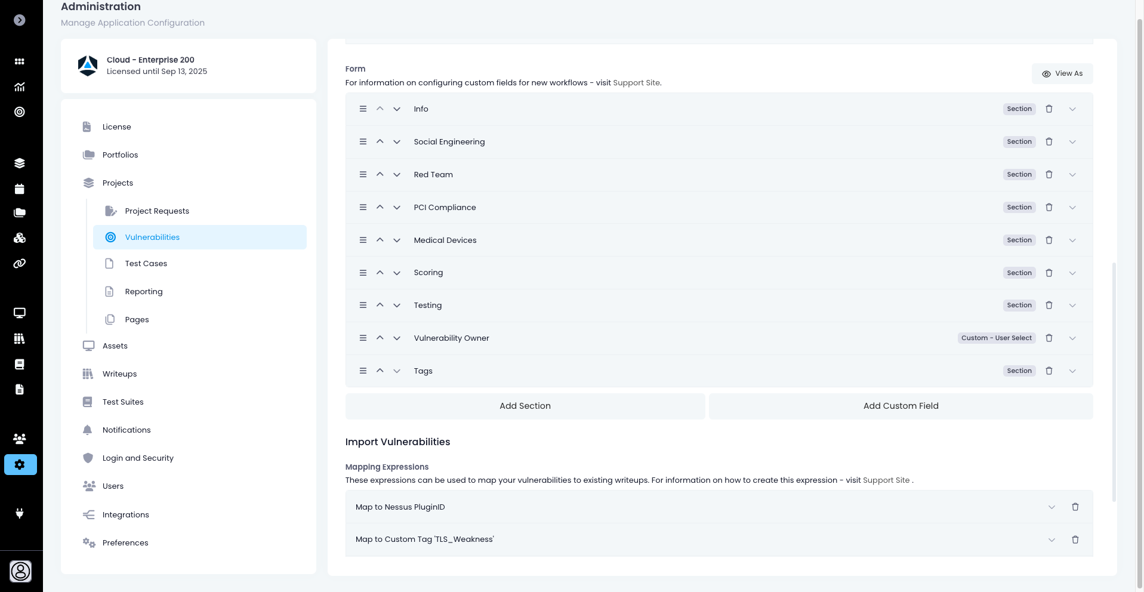Expand the Scoring section details
This screenshot has width=1144, height=592.
[x=1072, y=273]
